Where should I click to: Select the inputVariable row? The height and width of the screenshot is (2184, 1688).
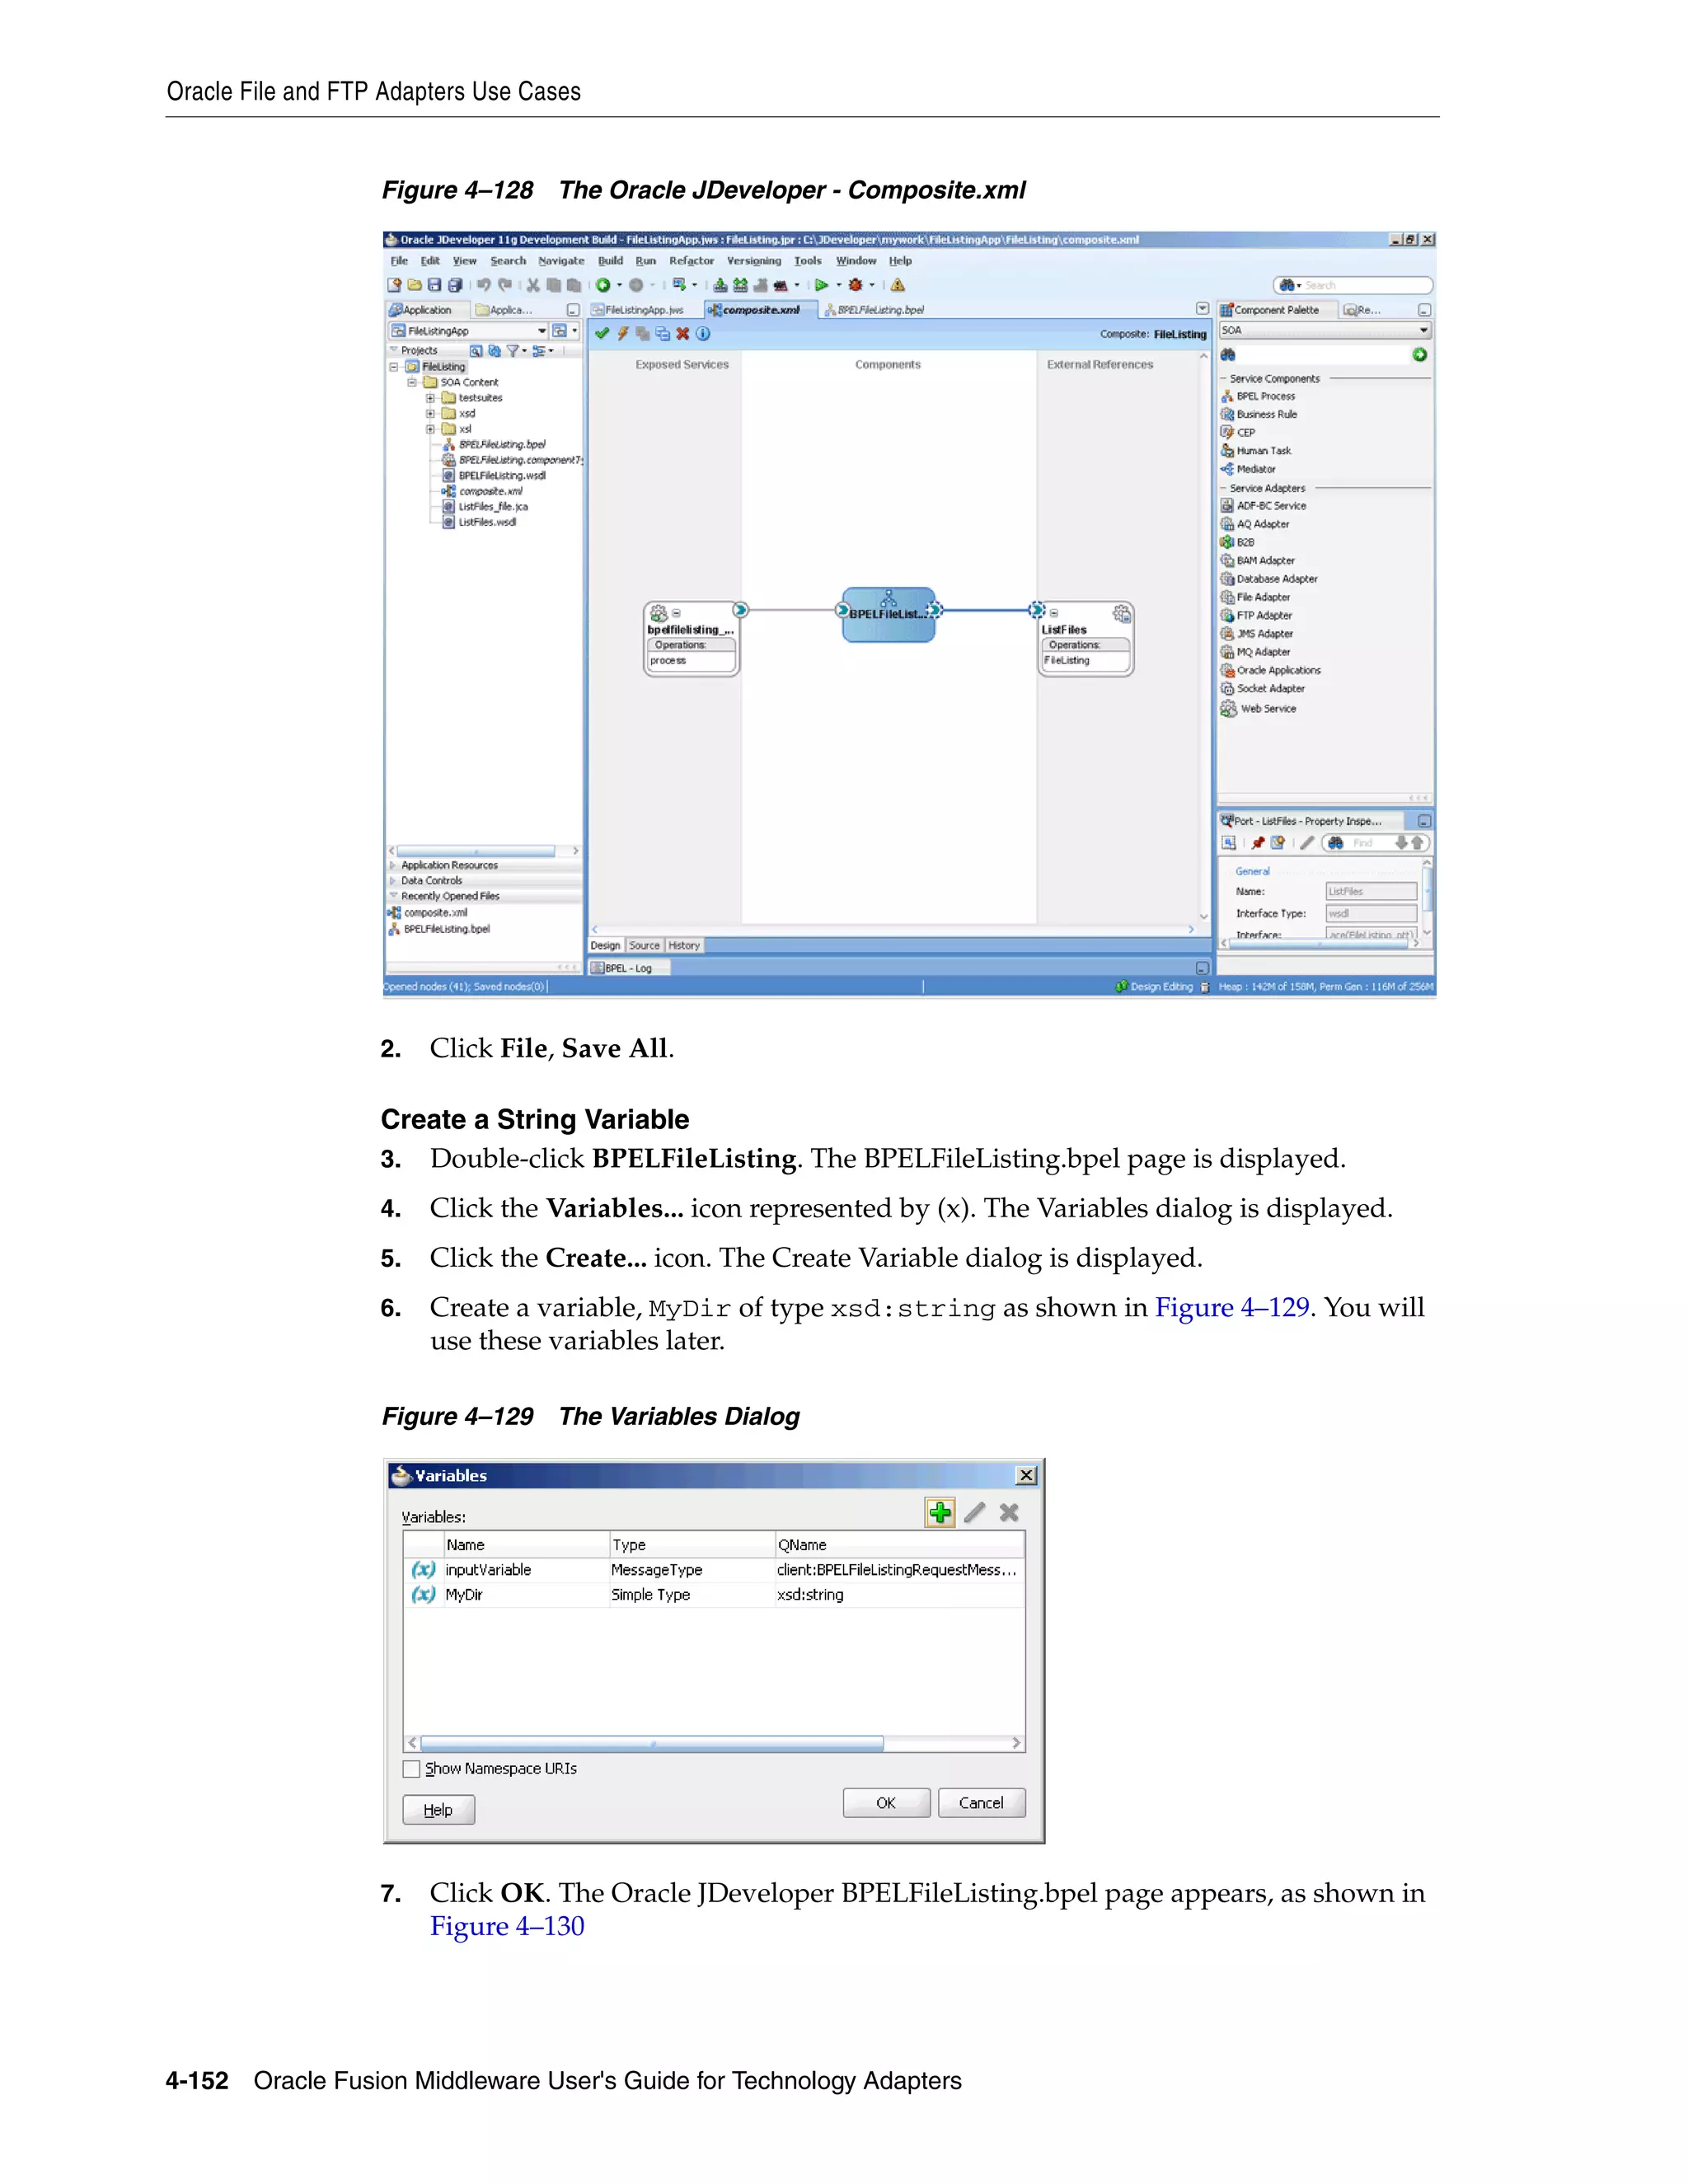[714, 1570]
